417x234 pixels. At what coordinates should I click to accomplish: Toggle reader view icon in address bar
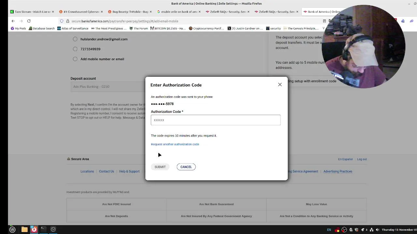324,21
